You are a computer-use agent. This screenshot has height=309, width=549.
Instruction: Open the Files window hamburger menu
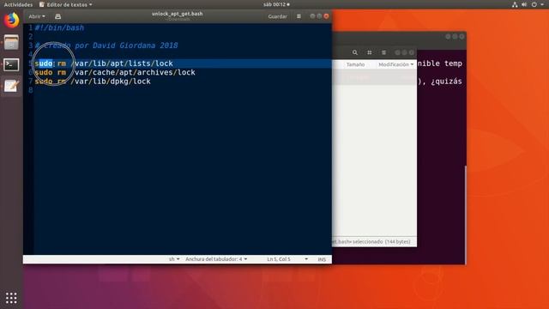pyautogui.click(x=383, y=52)
